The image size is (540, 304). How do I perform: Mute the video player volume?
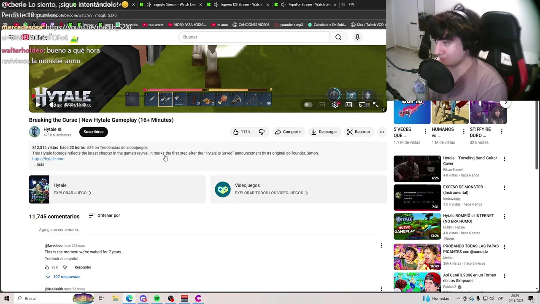point(52,105)
